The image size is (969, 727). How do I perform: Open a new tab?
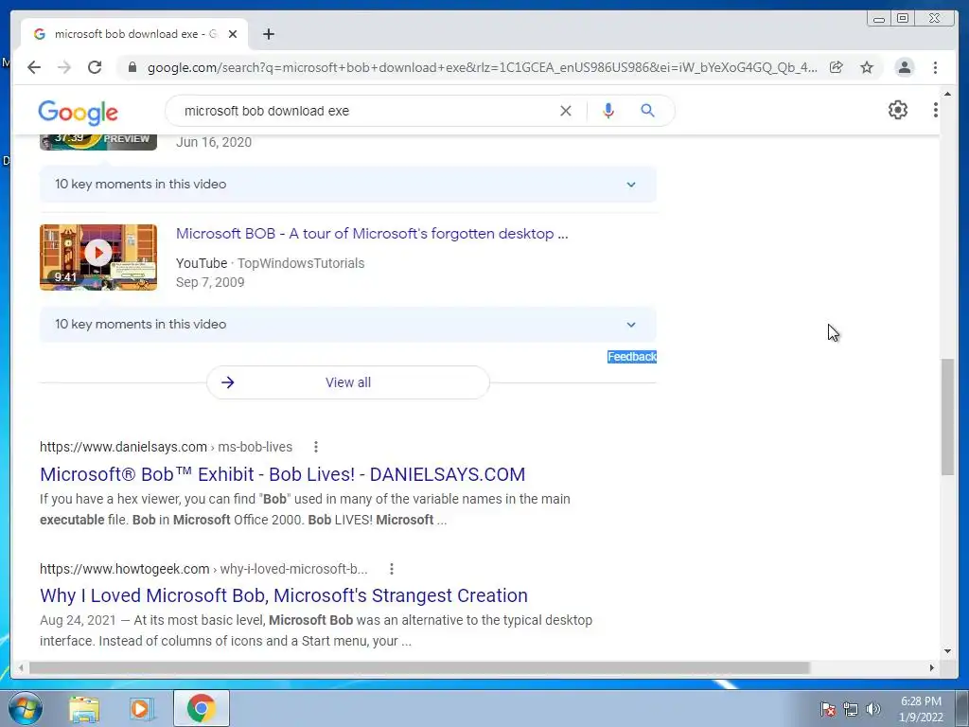[x=268, y=34]
